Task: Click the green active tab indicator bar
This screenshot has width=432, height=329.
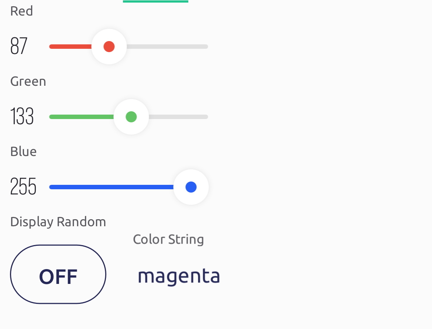Action: point(156,1)
